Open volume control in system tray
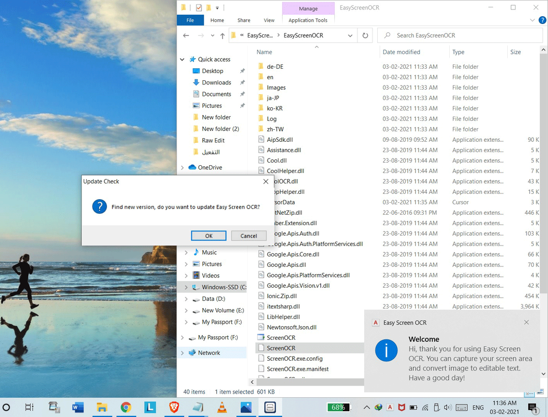The width and height of the screenshot is (548, 417). (448, 407)
